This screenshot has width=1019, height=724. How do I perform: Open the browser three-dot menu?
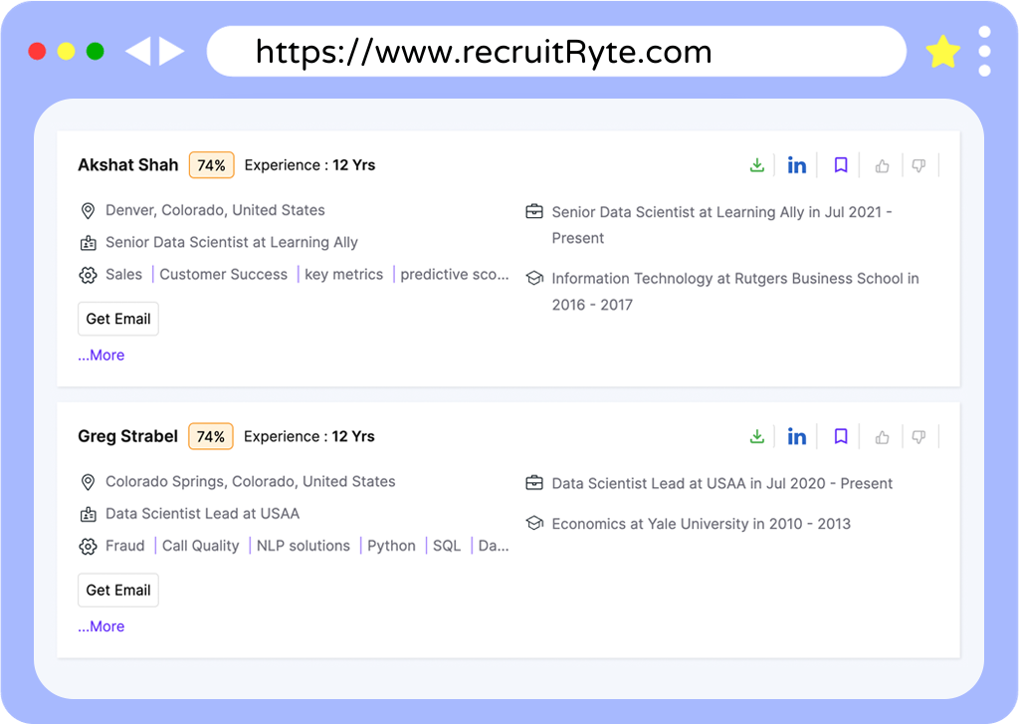click(x=984, y=51)
